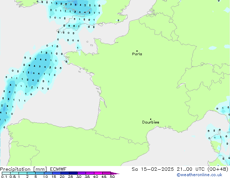Click the legend value '50'
The height and width of the screenshot is (178, 230).
point(112,177)
